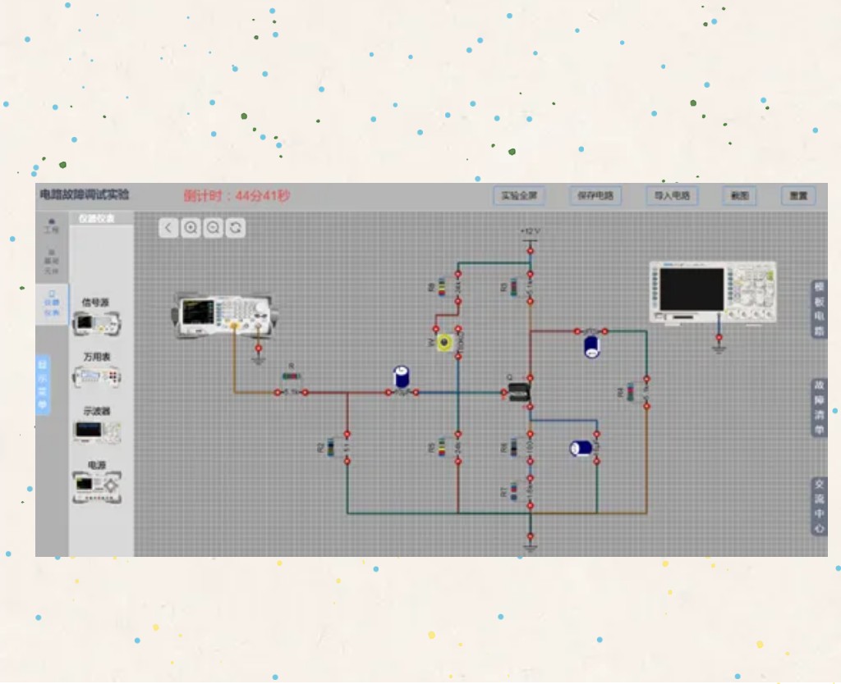Zoom out of the circuit canvas
This screenshot has width=841, height=684.
point(213,228)
